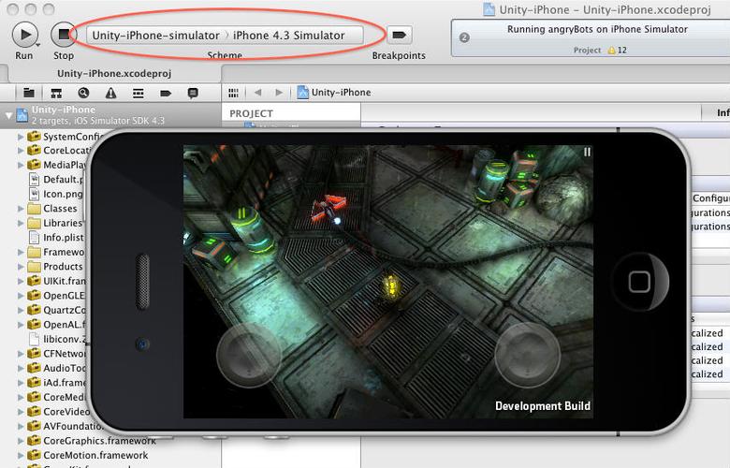Pause the game in the simulator
Image resolution: width=730 pixels, height=468 pixels.
(587, 153)
